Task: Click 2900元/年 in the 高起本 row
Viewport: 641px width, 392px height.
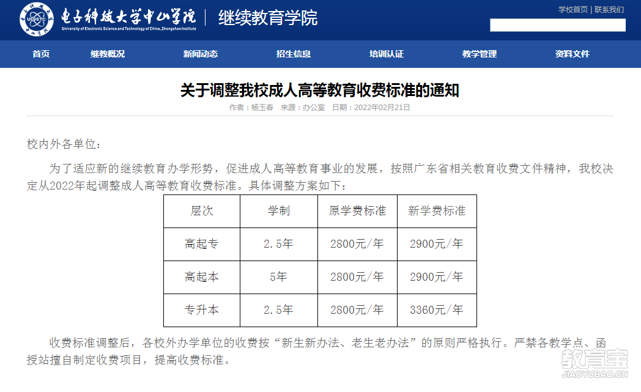Action: [x=437, y=277]
